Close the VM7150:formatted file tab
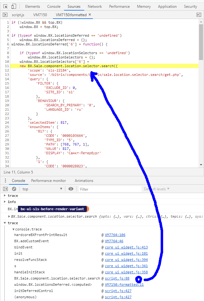The width and height of the screenshot is (204, 301). 90,15
